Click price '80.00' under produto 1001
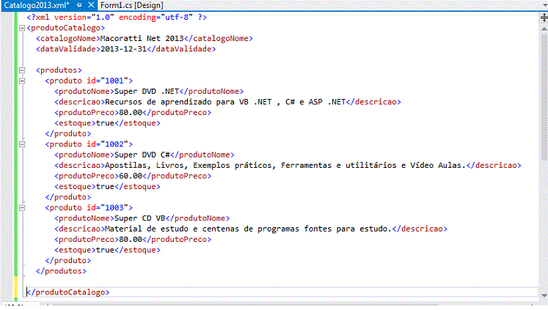548x310 pixels. 131,112
